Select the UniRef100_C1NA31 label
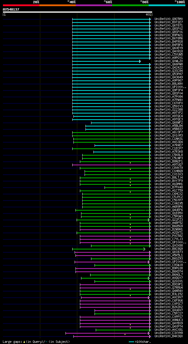 [169, 139]
